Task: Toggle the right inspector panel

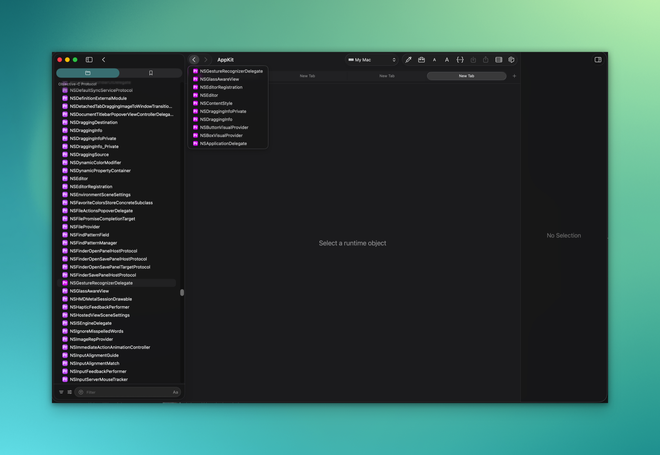Action: pyautogui.click(x=598, y=60)
